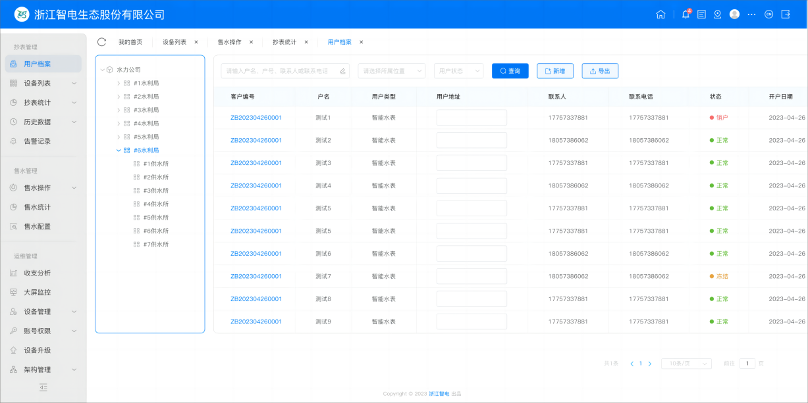Click the document list icon in the header
The width and height of the screenshot is (808, 403).
[x=702, y=14]
